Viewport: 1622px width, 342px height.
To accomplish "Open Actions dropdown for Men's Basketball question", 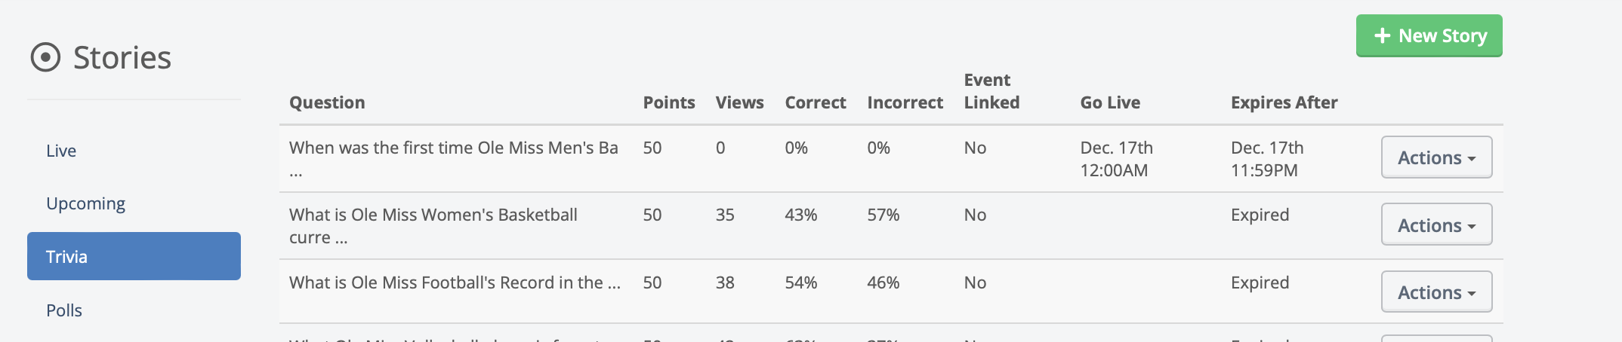I will [1436, 157].
